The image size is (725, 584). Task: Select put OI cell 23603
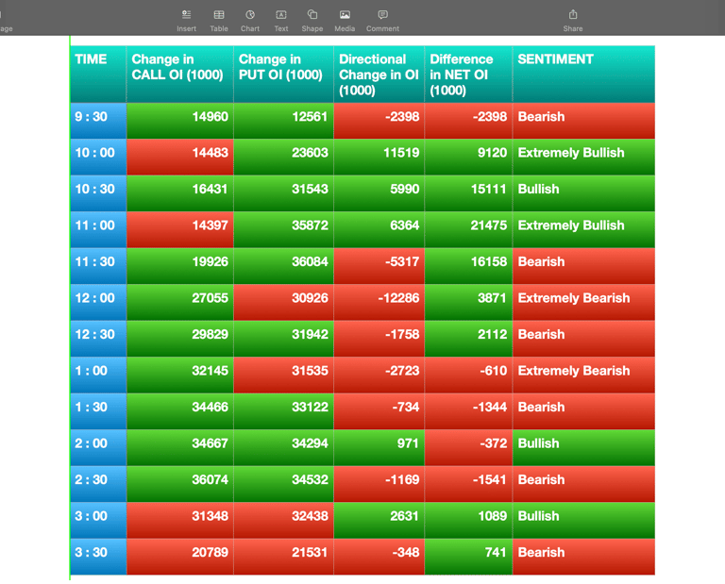click(x=283, y=158)
